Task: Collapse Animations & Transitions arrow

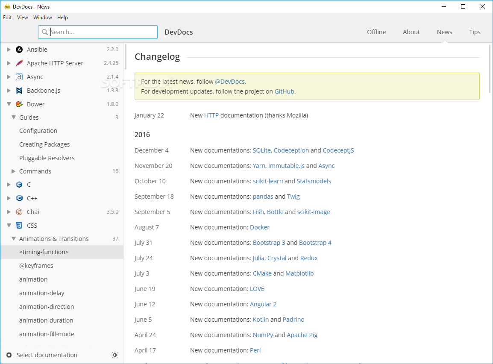Action: 14,238
